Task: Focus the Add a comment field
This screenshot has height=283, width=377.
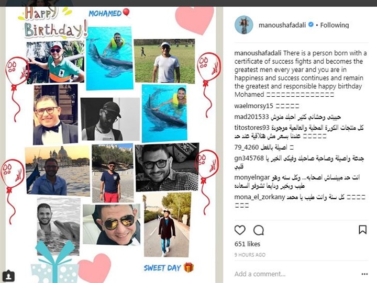Action: coord(296,274)
